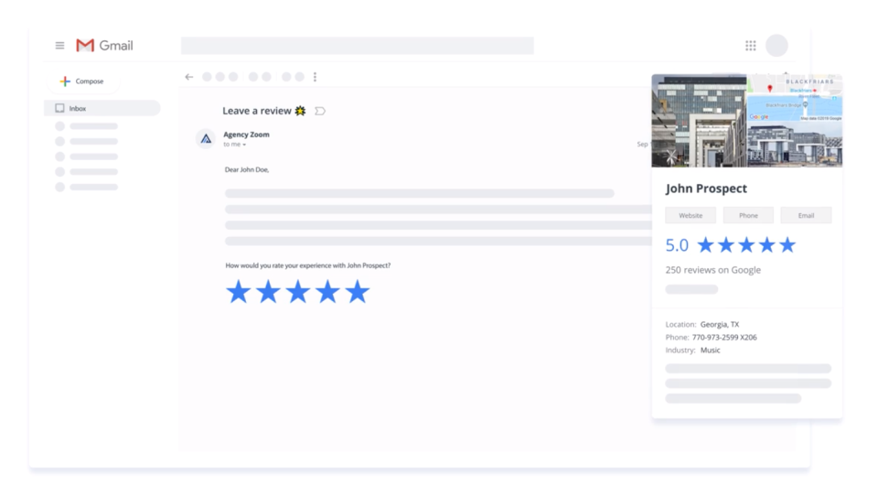Click the 'Georgia, TX' location value
Viewport: 878px width, 496px height.
coord(720,325)
